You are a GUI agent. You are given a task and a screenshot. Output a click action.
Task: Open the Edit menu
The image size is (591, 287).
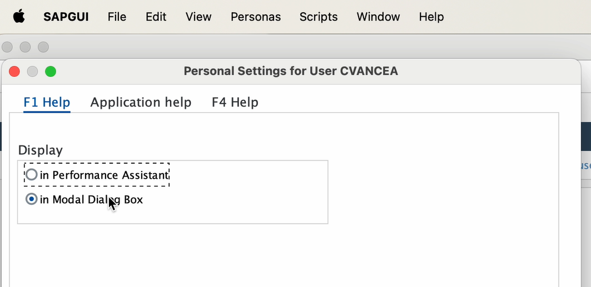(156, 17)
